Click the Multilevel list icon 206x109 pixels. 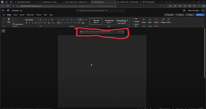(x=67, y=20)
